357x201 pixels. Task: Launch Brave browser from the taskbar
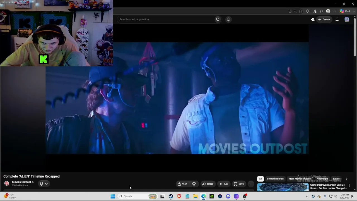coord(179,196)
